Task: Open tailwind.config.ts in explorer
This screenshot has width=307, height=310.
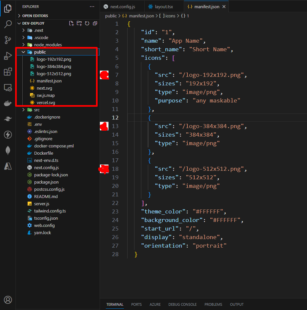Action: pos(58,211)
